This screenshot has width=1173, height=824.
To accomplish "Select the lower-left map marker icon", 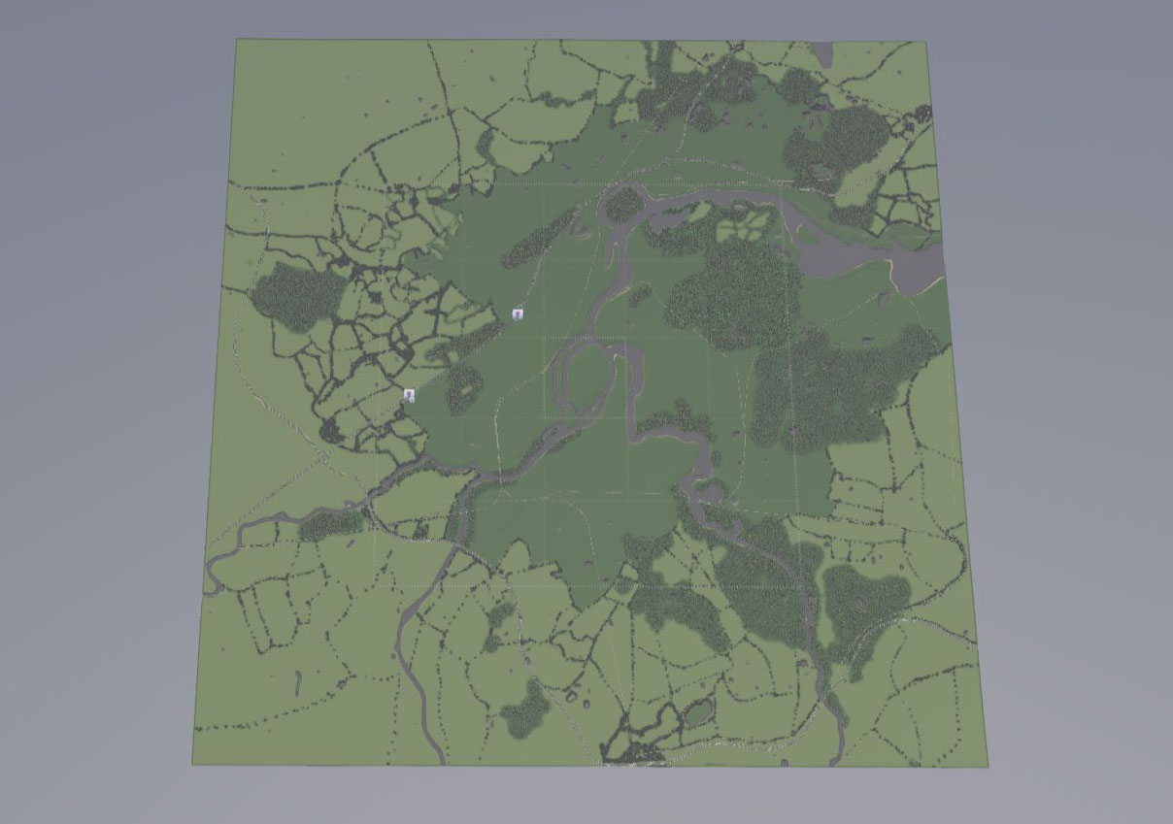I will point(410,395).
